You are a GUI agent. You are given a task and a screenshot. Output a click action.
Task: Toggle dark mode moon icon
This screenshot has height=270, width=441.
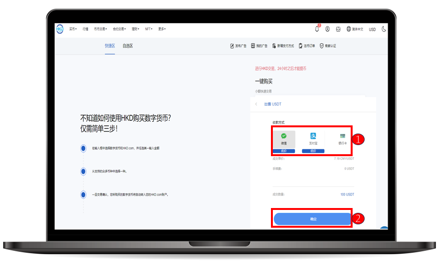pyautogui.click(x=384, y=29)
